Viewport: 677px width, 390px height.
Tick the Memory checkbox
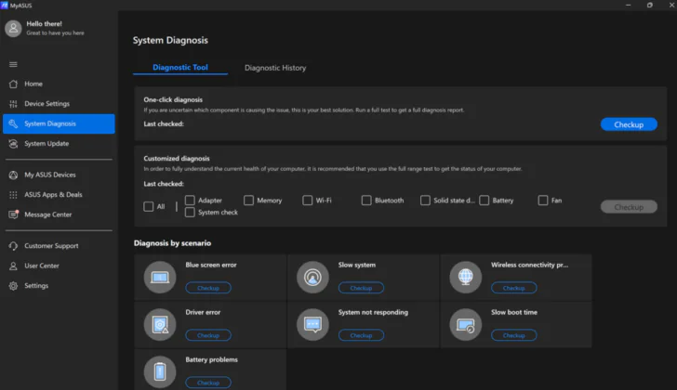248,201
